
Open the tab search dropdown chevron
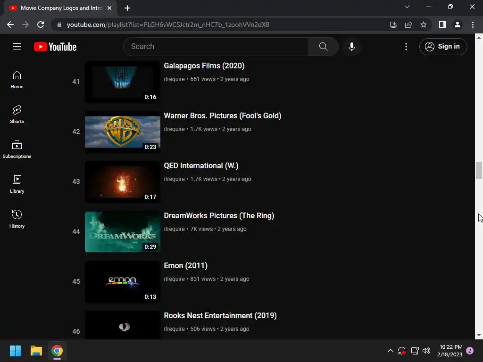pyautogui.click(x=407, y=7)
